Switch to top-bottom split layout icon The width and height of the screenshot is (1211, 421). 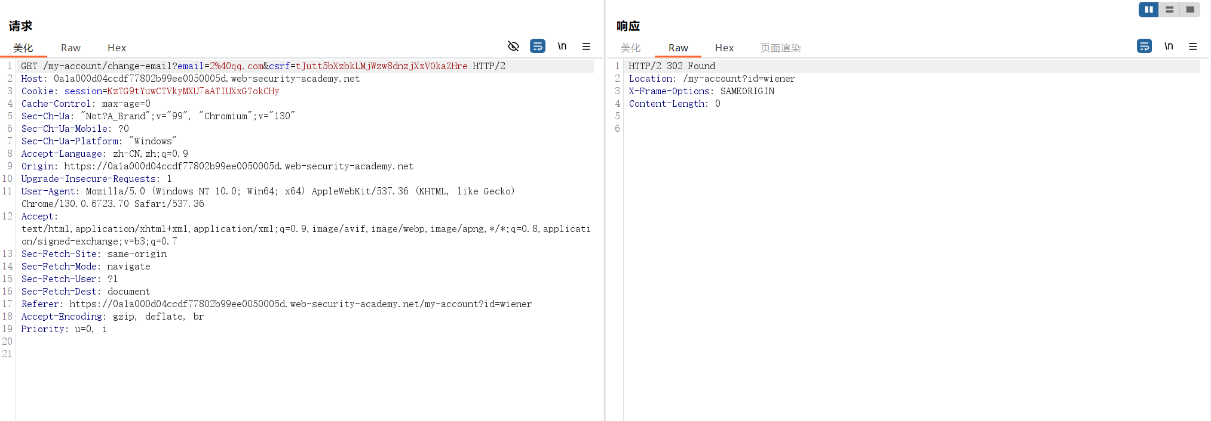coord(1169,10)
